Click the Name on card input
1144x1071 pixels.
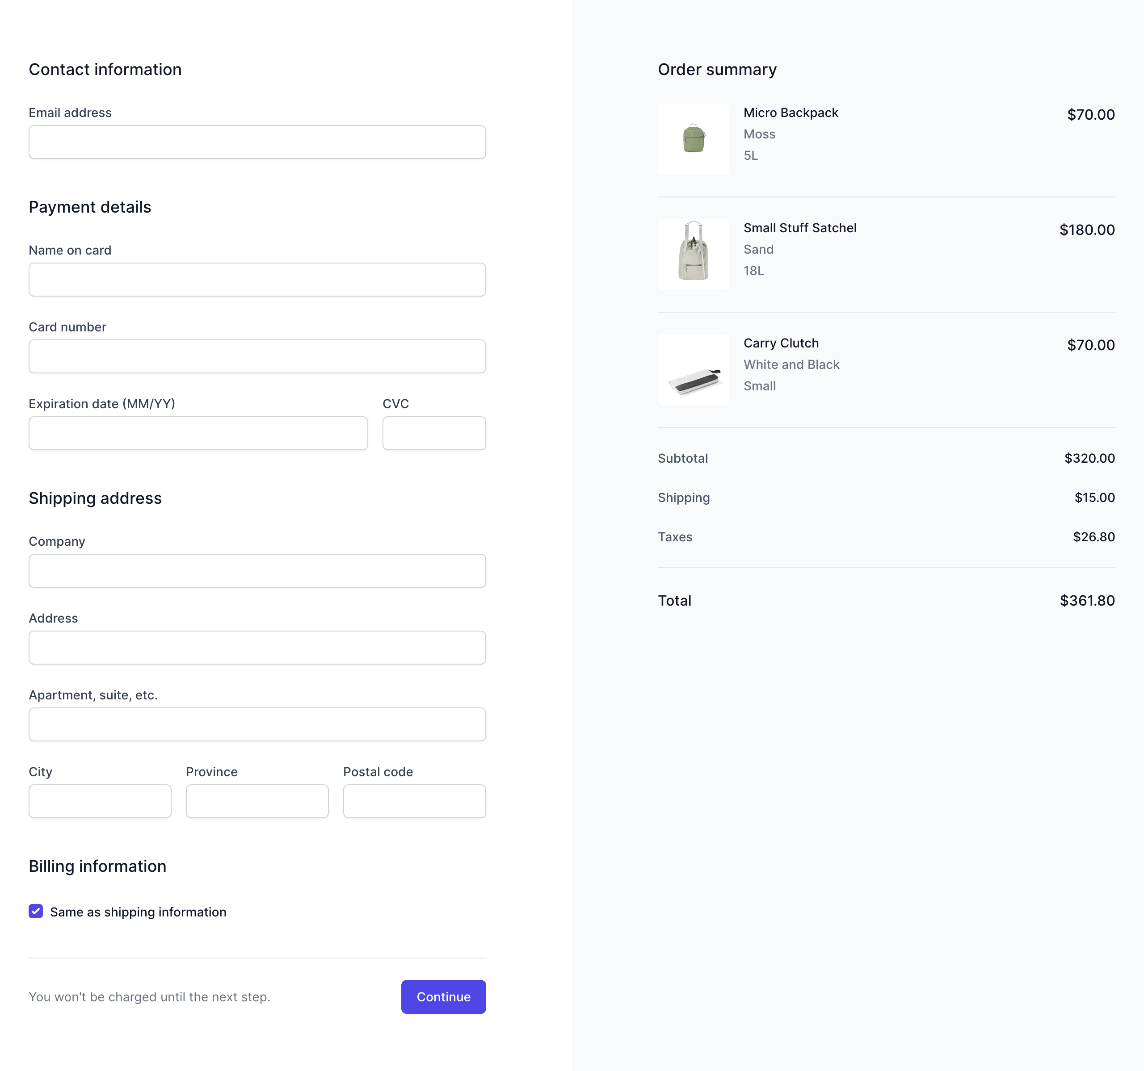click(257, 280)
